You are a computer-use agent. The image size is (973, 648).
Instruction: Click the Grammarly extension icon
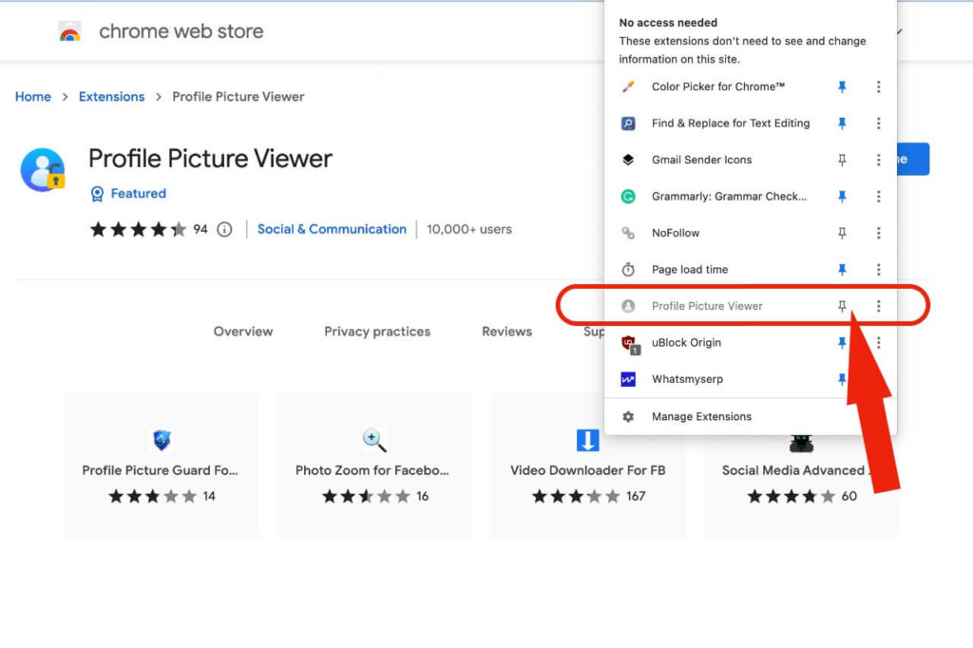(628, 197)
